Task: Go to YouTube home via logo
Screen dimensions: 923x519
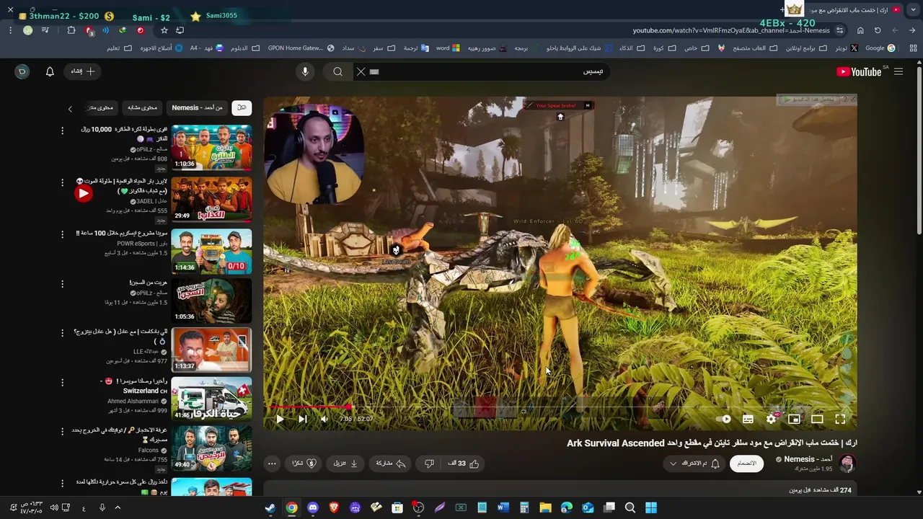Action: coord(859,71)
